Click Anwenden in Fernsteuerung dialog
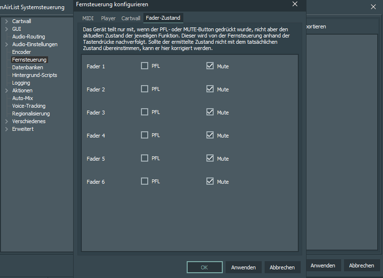 click(x=243, y=267)
